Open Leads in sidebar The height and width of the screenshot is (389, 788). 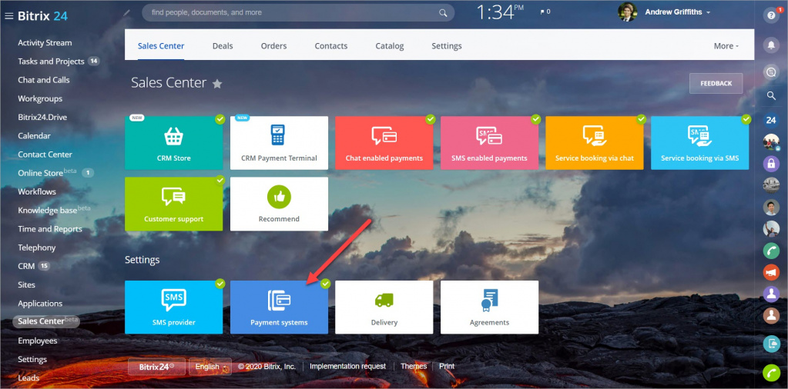click(x=29, y=378)
